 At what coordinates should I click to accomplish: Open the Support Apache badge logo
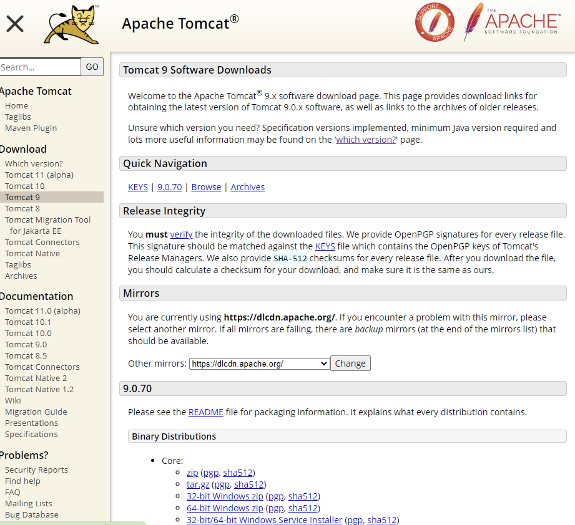(x=435, y=22)
